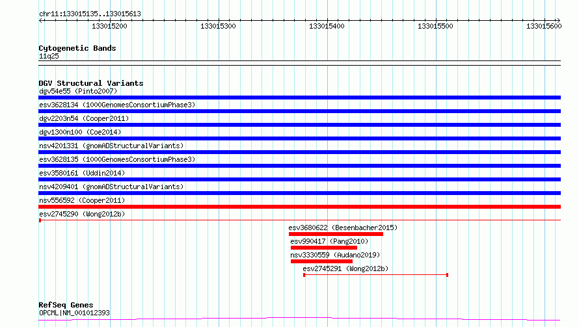Click variant label nsv3330559 (Audano2019)
Image resolution: width=579 pixels, height=327 pixels.
pos(335,255)
